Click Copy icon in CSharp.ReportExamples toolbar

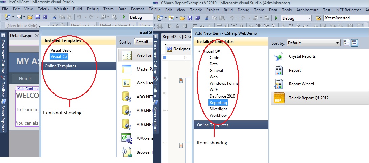tap(214, 18)
